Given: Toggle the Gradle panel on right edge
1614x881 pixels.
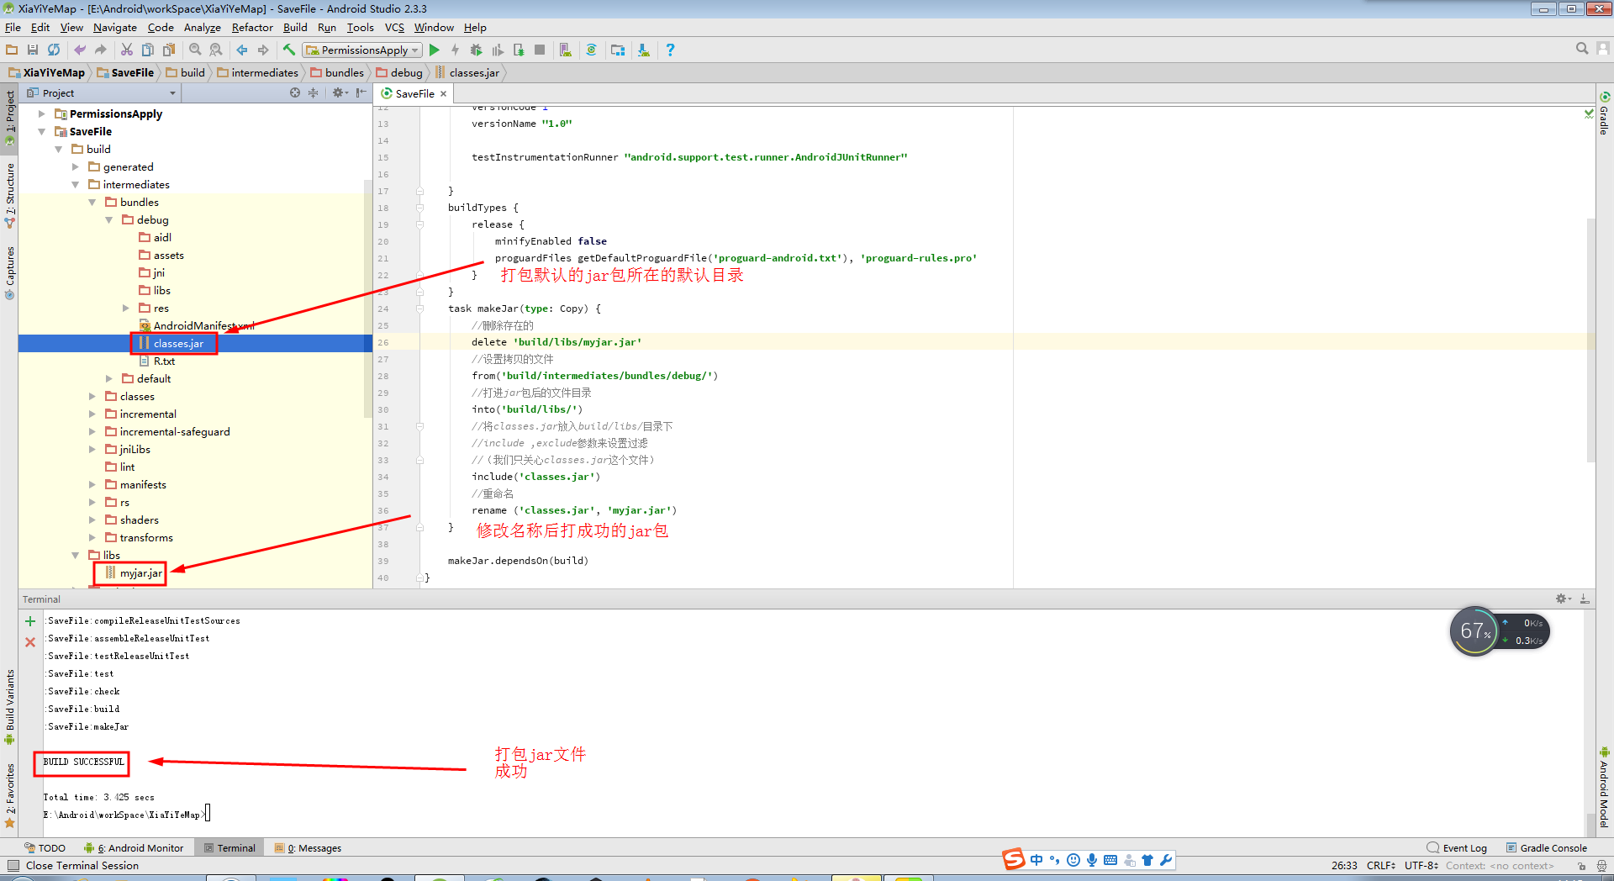Looking at the screenshot, I should click(1604, 115).
